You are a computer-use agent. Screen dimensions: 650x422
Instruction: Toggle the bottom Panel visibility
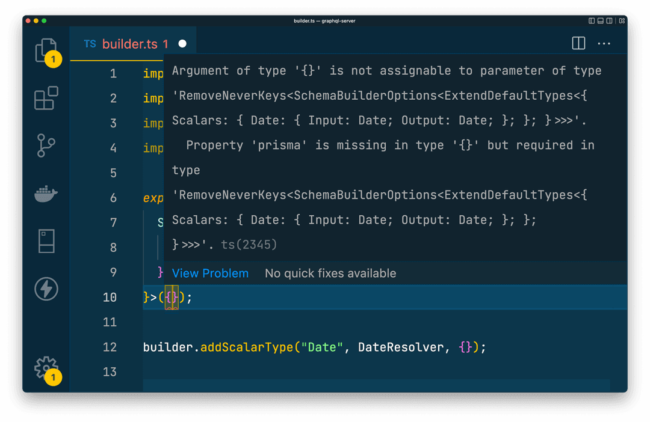(x=601, y=20)
